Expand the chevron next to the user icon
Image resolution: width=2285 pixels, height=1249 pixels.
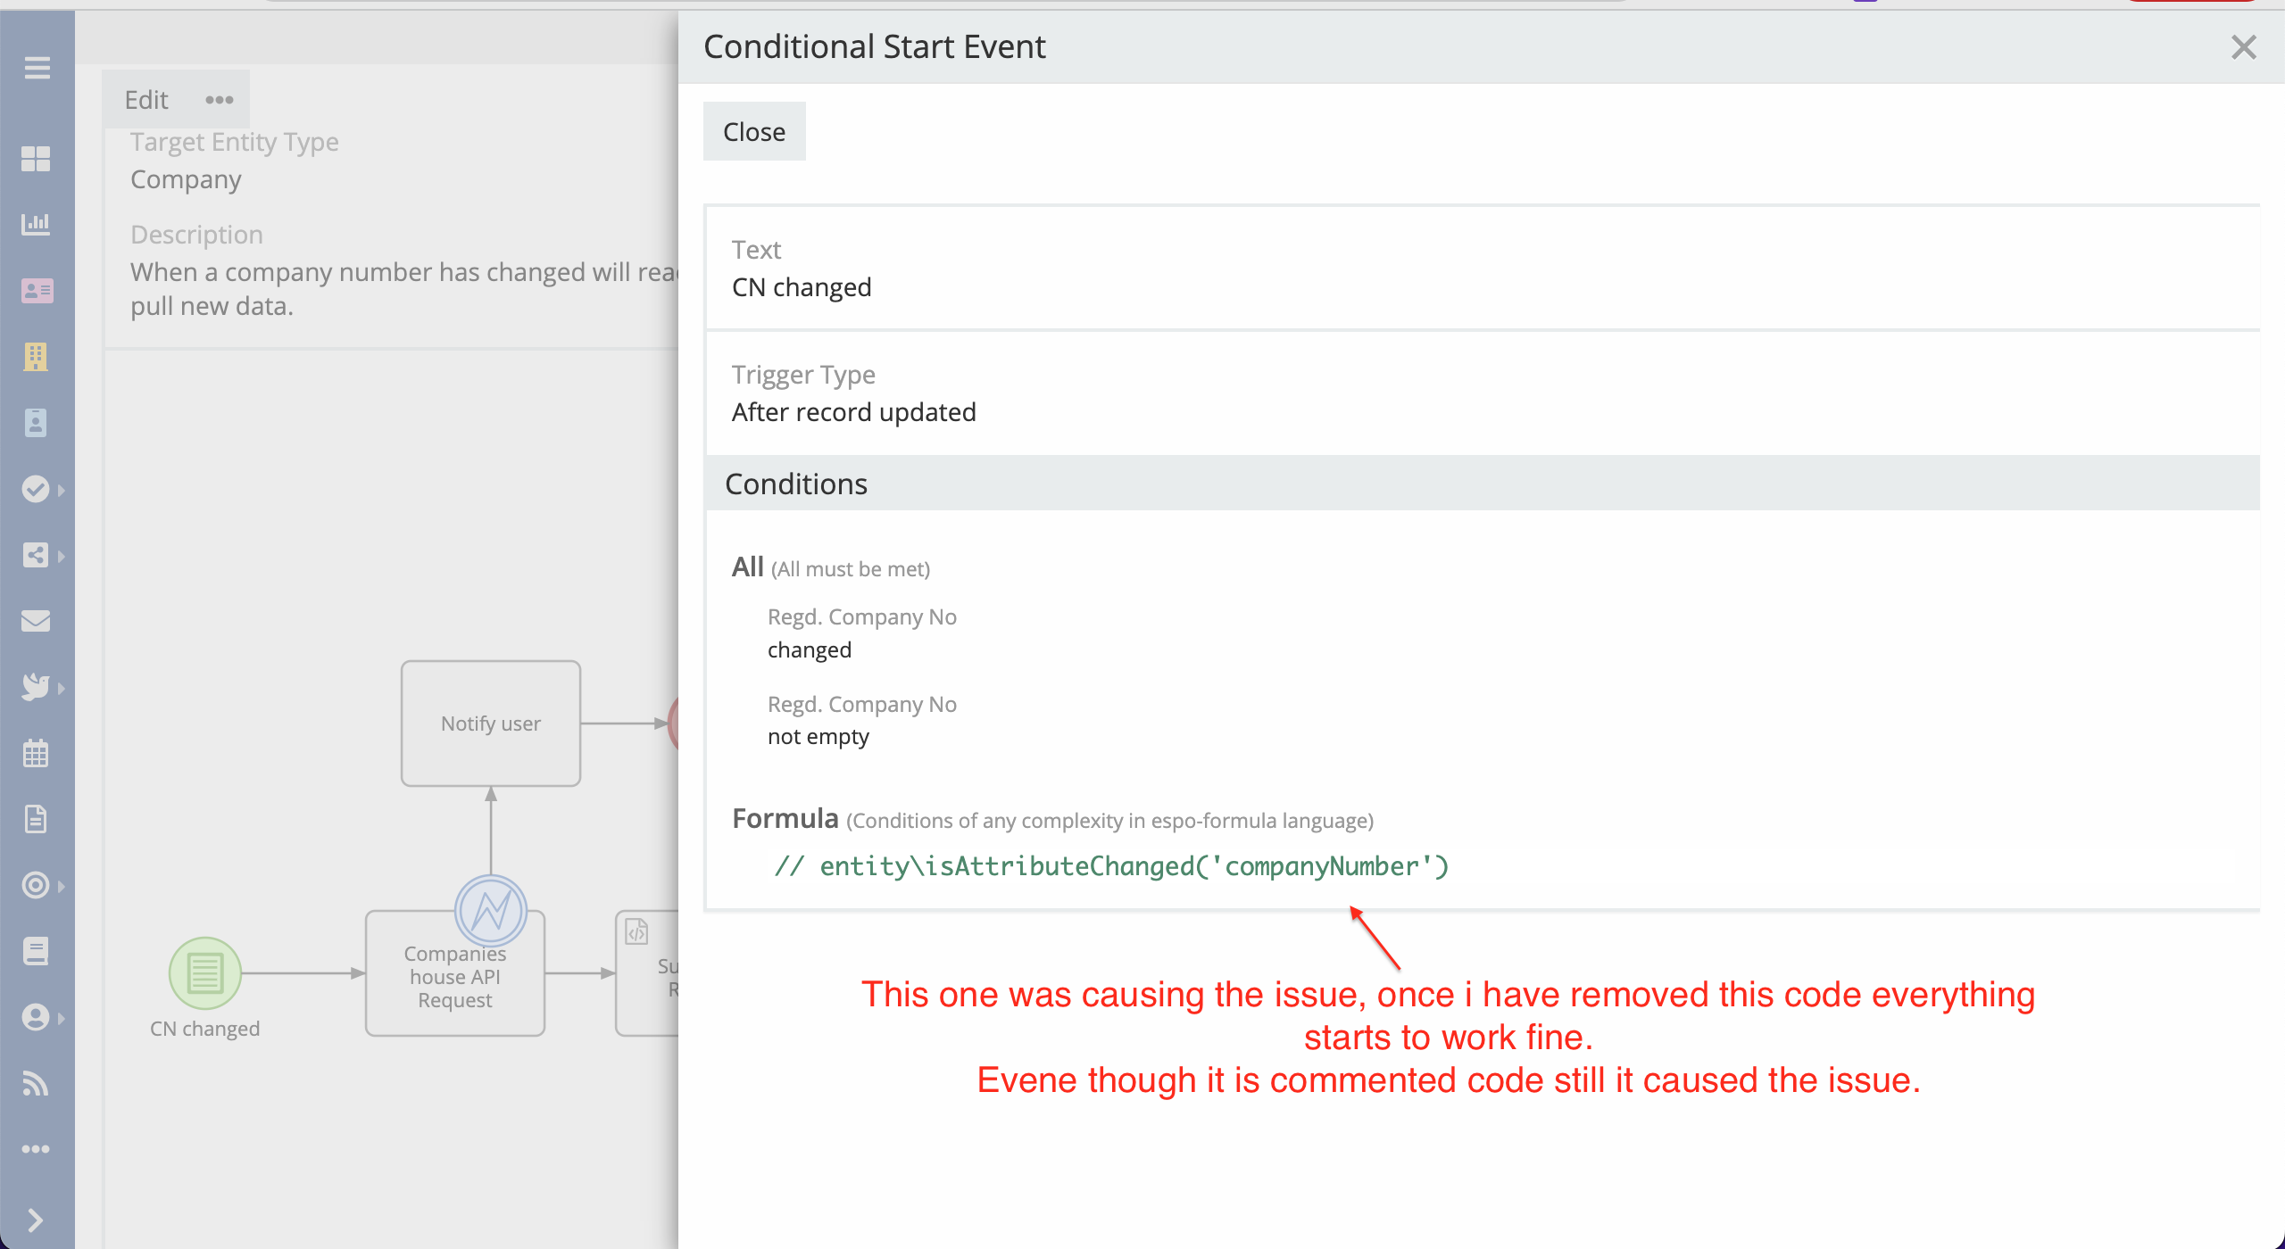(61, 1018)
